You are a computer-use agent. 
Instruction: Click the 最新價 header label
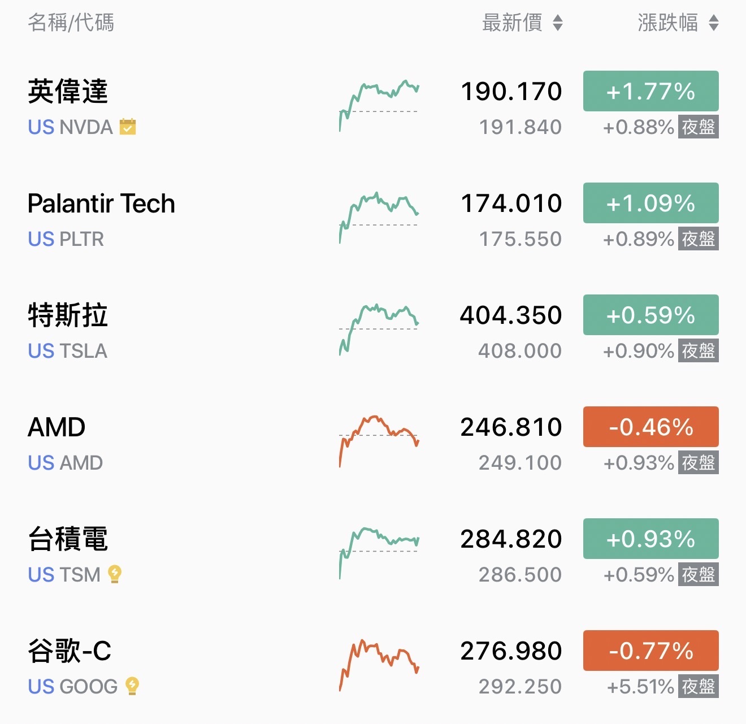pos(512,23)
